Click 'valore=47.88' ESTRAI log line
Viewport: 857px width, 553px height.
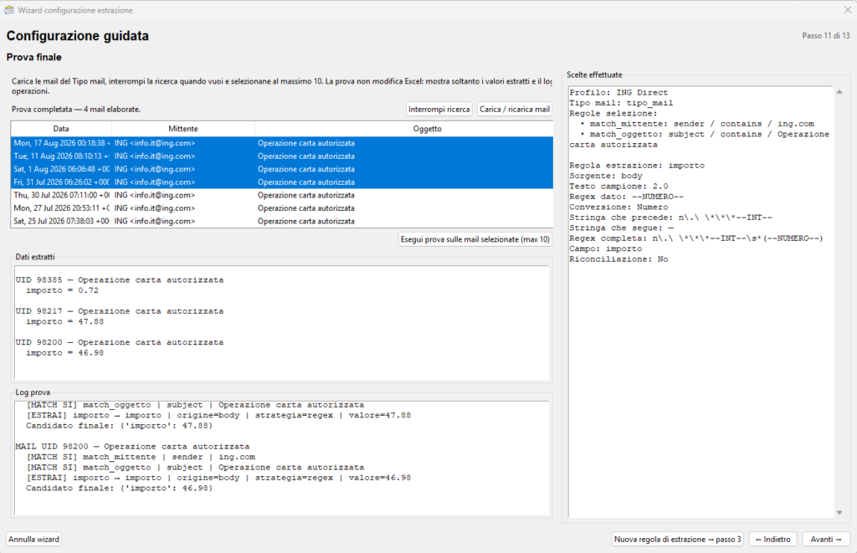[218, 415]
